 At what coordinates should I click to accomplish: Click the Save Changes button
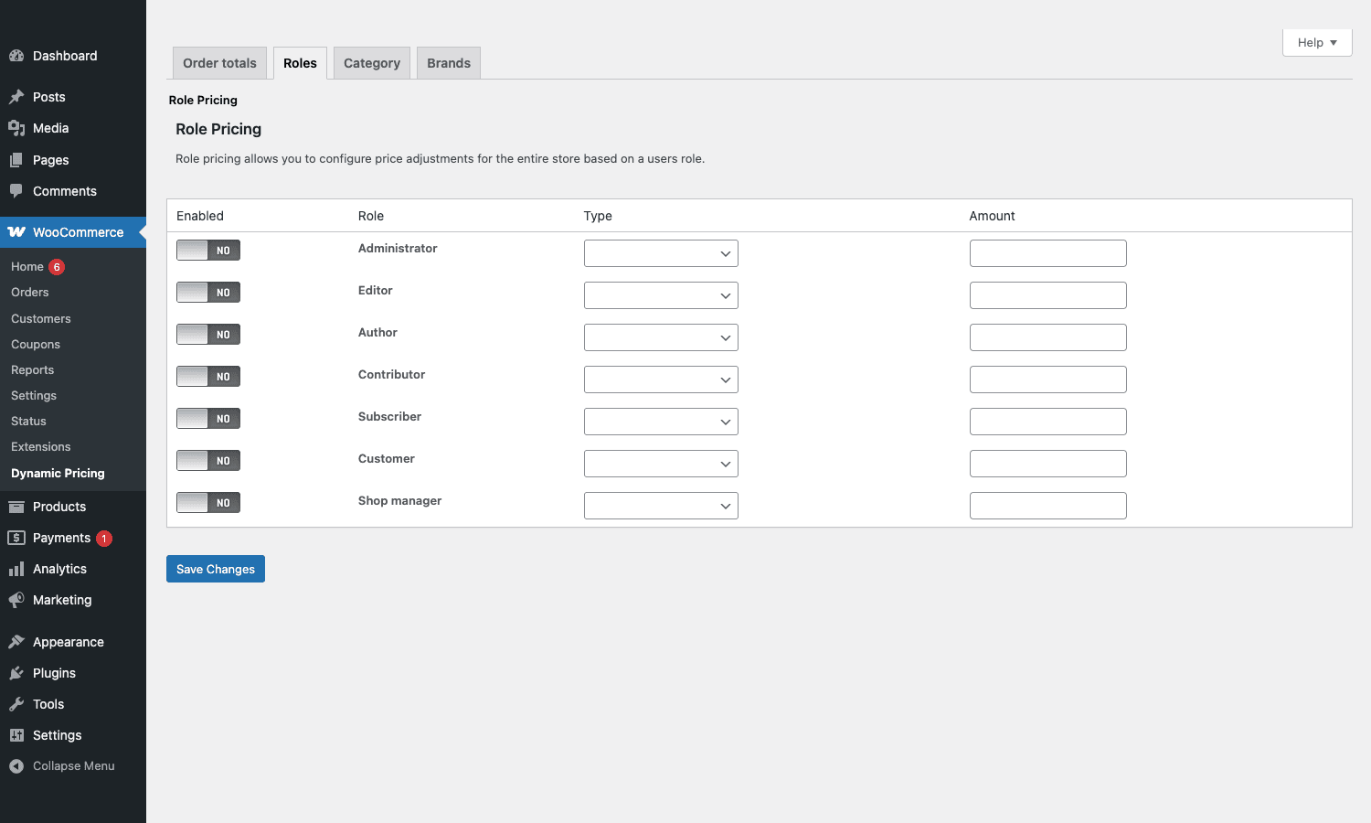pyautogui.click(x=216, y=569)
